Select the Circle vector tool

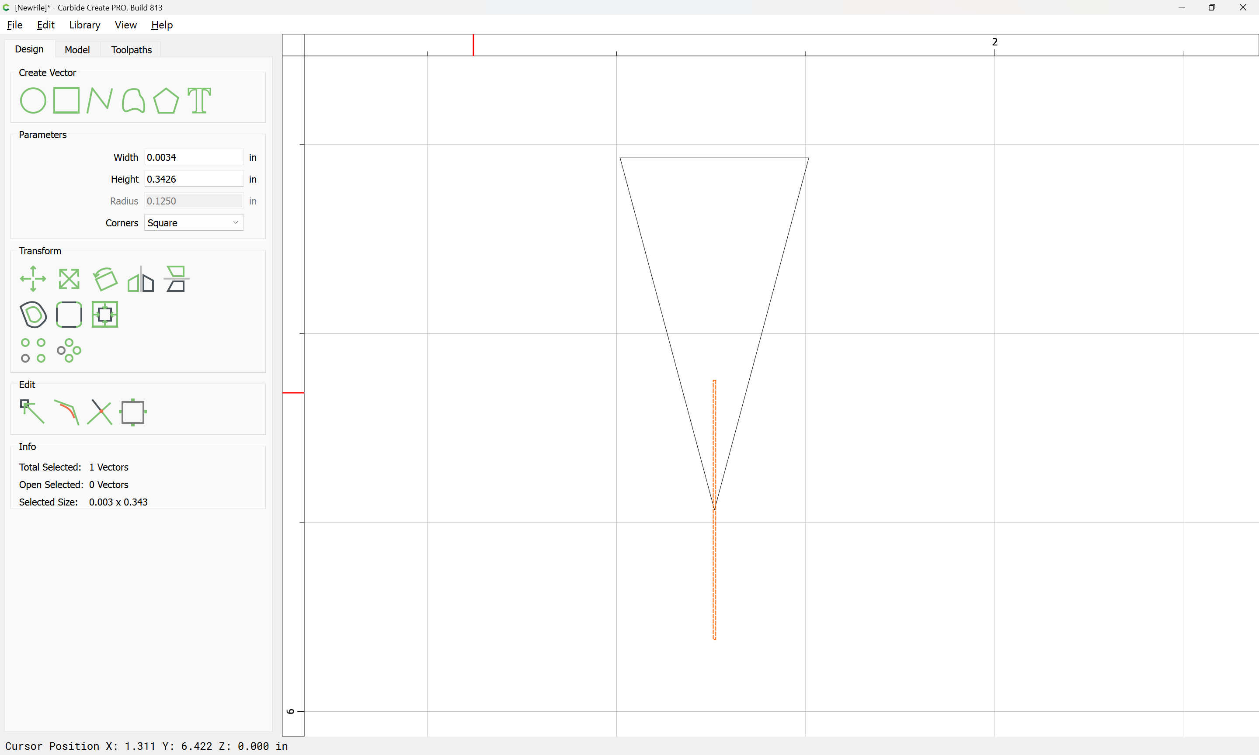tap(33, 100)
